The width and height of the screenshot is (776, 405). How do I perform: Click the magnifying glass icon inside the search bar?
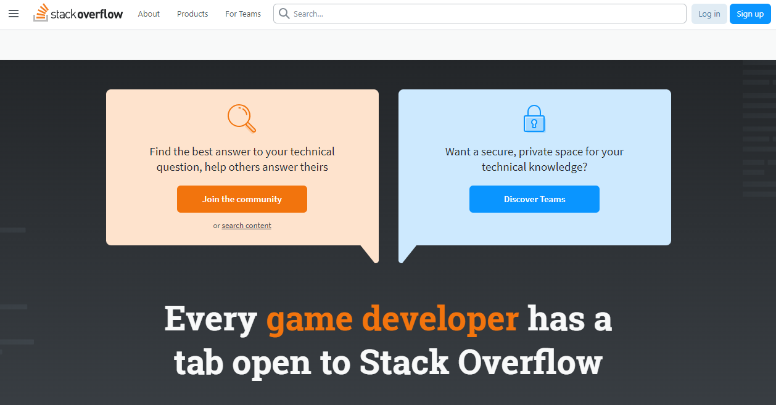[284, 13]
